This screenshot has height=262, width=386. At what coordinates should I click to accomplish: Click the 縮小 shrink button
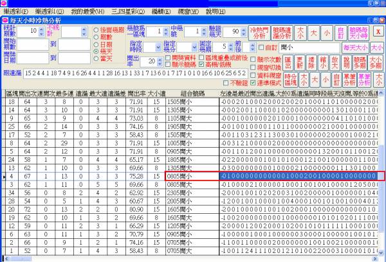click(324, 62)
